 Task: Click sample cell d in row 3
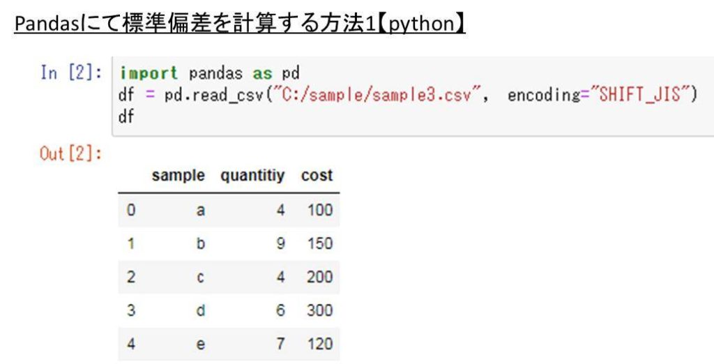(x=200, y=310)
